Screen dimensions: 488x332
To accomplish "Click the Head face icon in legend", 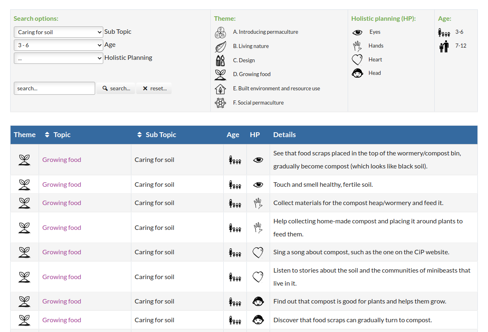I will [357, 73].
